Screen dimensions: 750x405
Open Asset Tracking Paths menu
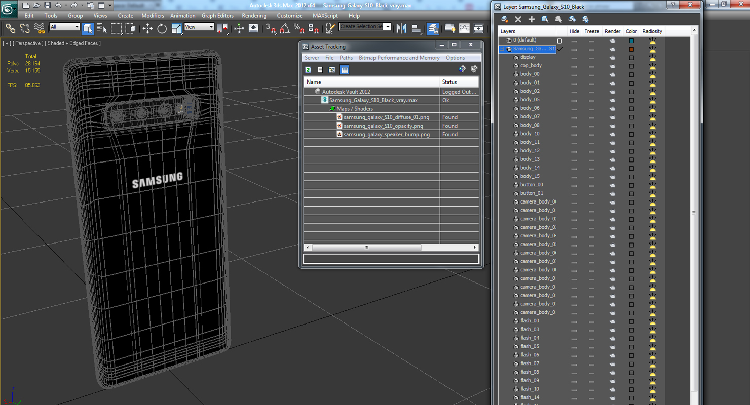[x=346, y=58]
